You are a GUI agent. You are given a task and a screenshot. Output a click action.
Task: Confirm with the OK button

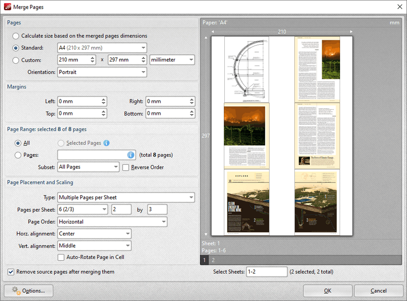pos(327,291)
